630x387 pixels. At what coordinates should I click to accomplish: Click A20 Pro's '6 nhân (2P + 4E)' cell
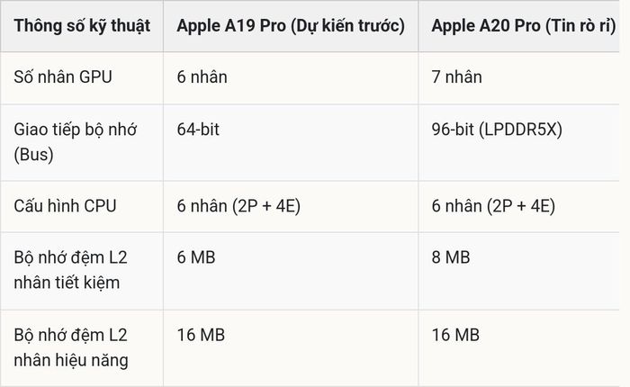pyautogui.click(x=493, y=206)
